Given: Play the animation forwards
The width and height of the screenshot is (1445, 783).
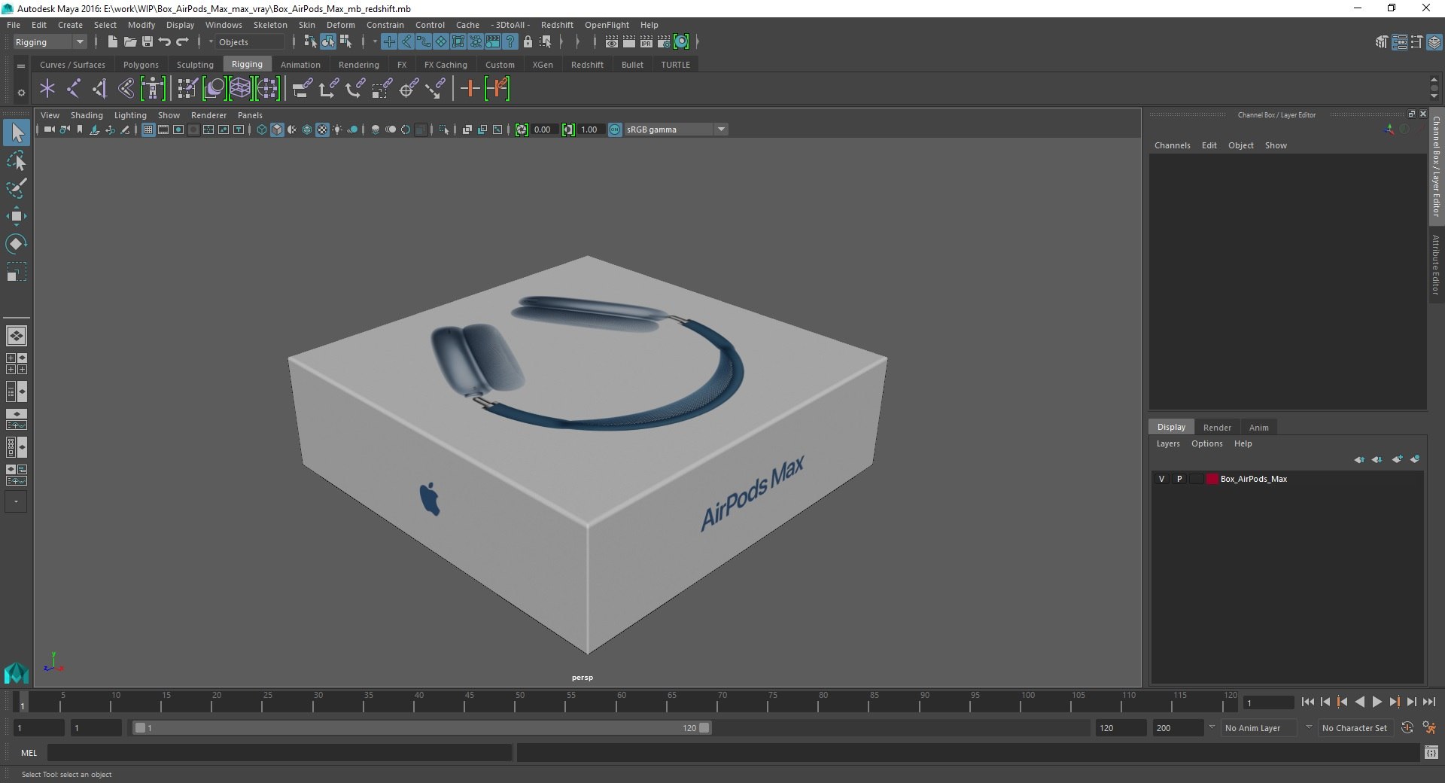Looking at the screenshot, I should pyautogui.click(x=1377, y=702).
